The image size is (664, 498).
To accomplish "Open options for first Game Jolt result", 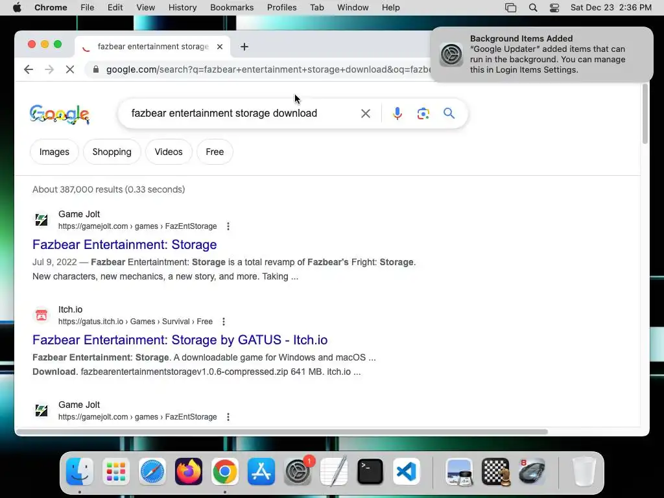I will [x=228, y=226].
